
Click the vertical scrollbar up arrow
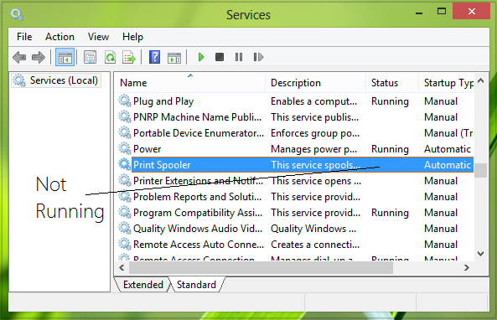click(x=481, y=80)
